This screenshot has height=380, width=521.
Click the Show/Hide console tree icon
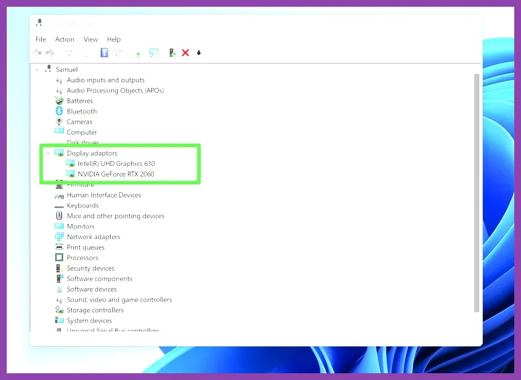click(68, 53)
